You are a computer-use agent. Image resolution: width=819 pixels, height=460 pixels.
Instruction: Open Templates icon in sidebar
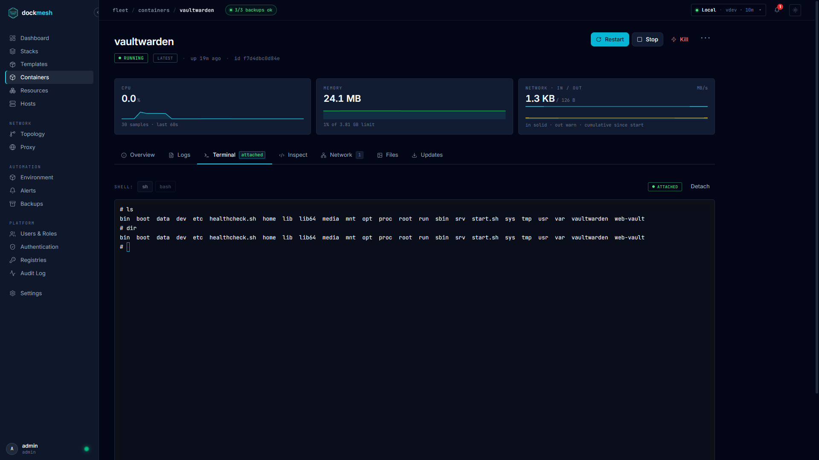point(13,64)
